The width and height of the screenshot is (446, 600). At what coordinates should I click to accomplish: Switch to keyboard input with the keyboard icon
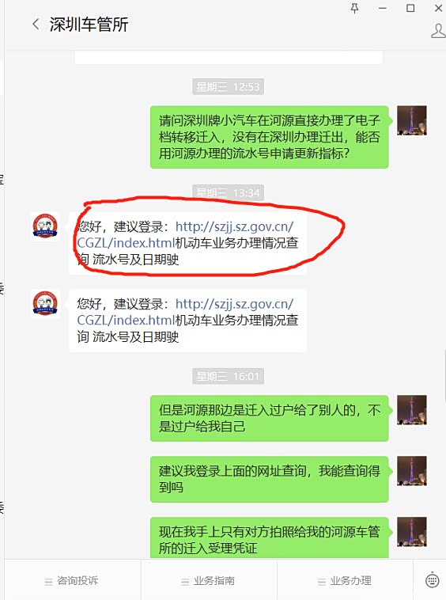(433, 580)
